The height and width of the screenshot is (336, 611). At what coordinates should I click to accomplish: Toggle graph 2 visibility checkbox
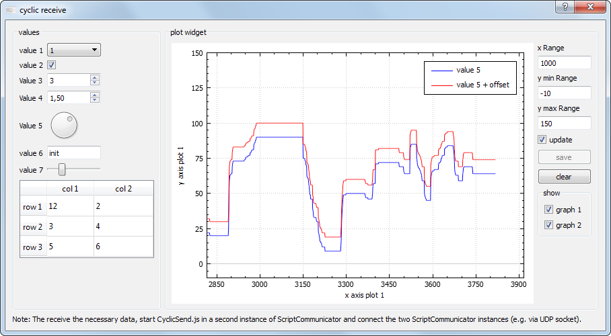click(548, 225)
